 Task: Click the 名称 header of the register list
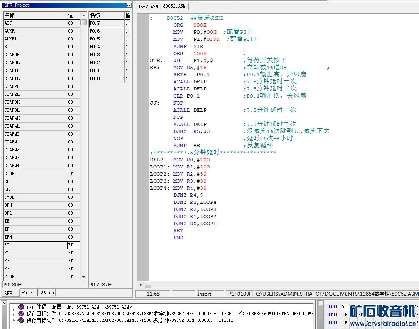pos(35,15)
